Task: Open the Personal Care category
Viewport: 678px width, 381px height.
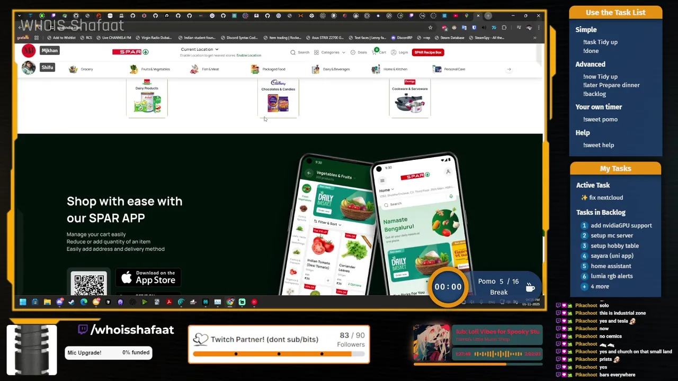Action: coord(449,69)
